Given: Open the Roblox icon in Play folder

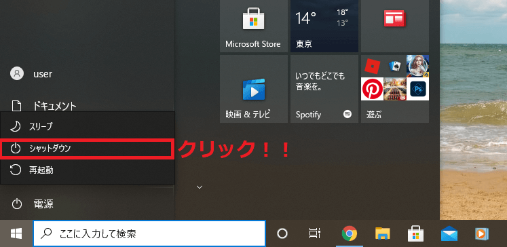Looking at the screenshot, I should coord(372,66).
